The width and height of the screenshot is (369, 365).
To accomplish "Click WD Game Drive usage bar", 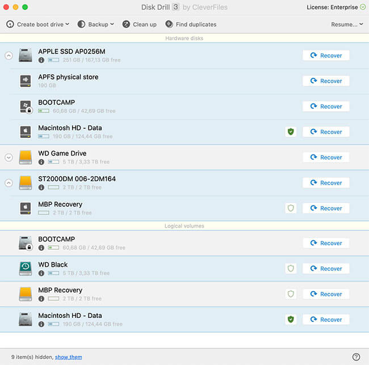I will pyautogui.click(x=53, y=162).
